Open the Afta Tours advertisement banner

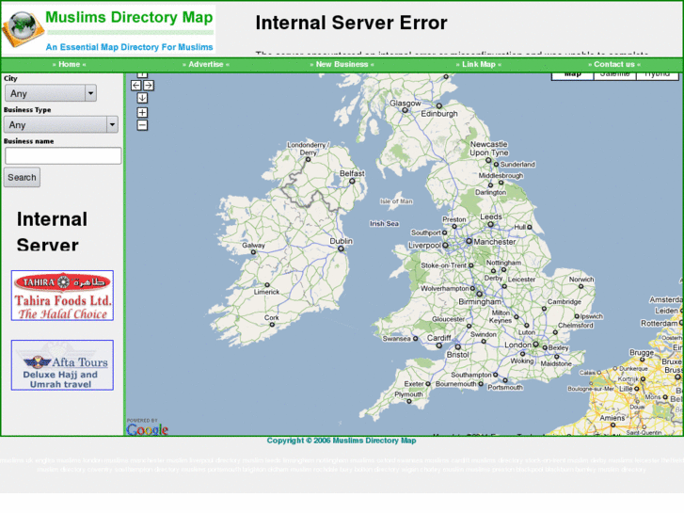62,365
